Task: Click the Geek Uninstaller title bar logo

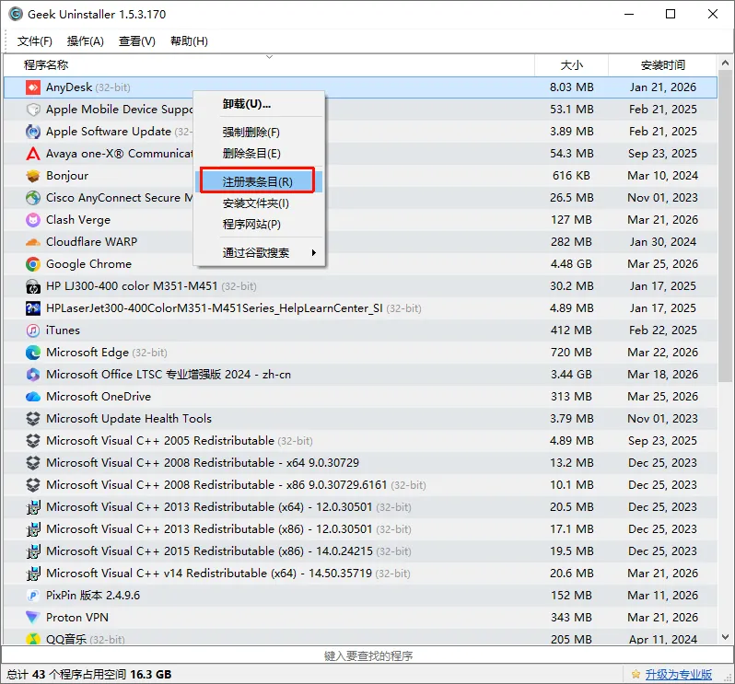Action: 16,14
